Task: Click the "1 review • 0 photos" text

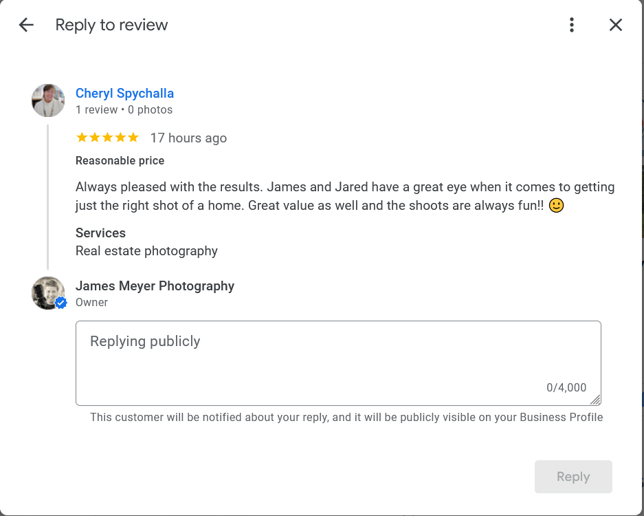Action: pyautogui.click(x=124, y=110)
